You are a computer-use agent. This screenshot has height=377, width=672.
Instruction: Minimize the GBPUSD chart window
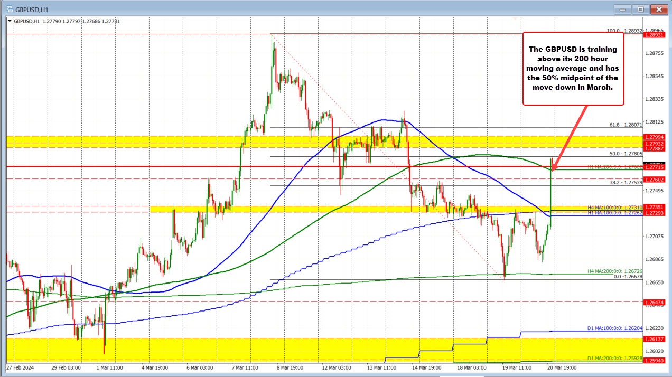pyautogui.click(x=622, y=9)
